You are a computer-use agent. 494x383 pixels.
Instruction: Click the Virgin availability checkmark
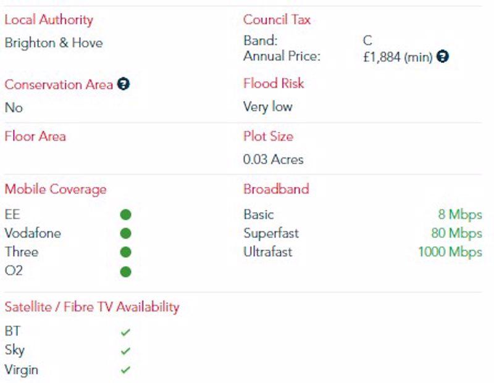[126, 370]
